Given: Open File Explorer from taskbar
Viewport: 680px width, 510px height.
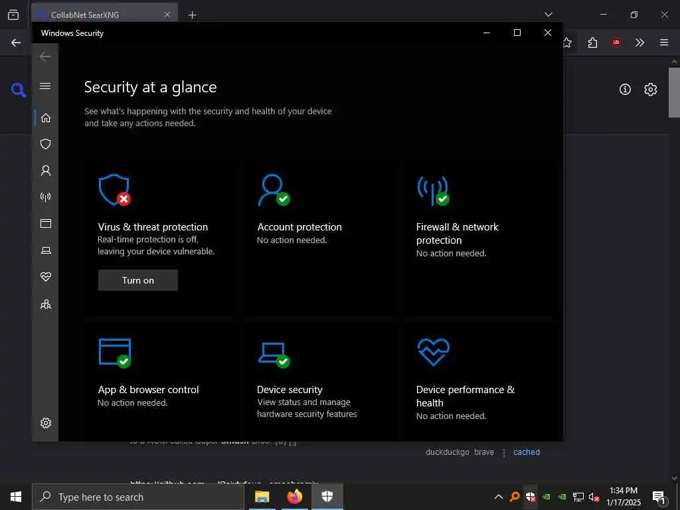Looking at the screenshot, I should (x=262, y=497).
